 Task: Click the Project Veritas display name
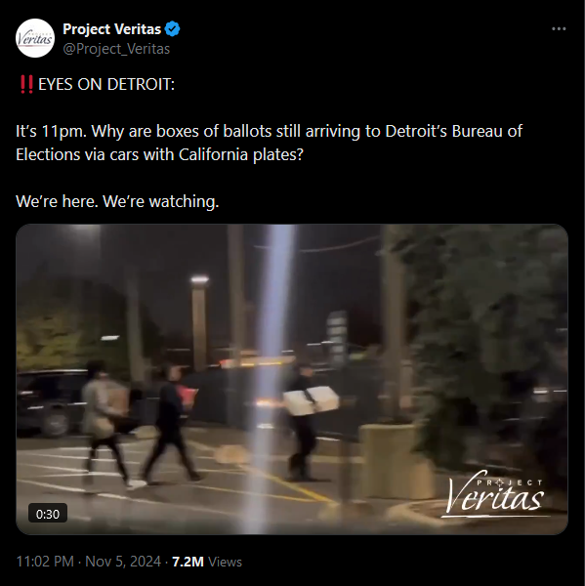click(111, 29)
